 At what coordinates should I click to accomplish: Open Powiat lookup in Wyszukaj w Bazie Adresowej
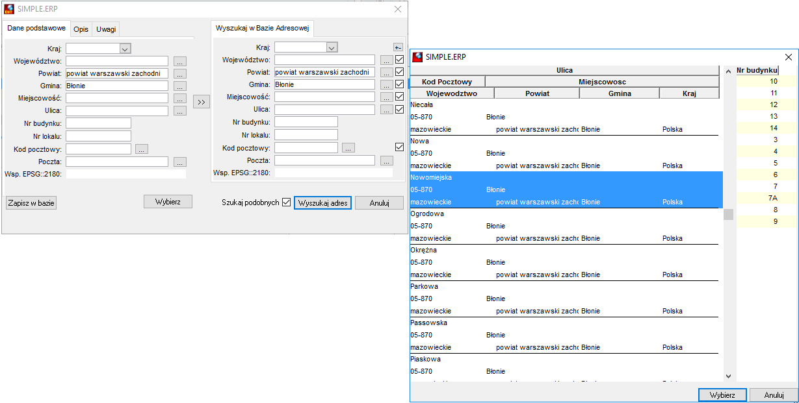click(387, 73)
